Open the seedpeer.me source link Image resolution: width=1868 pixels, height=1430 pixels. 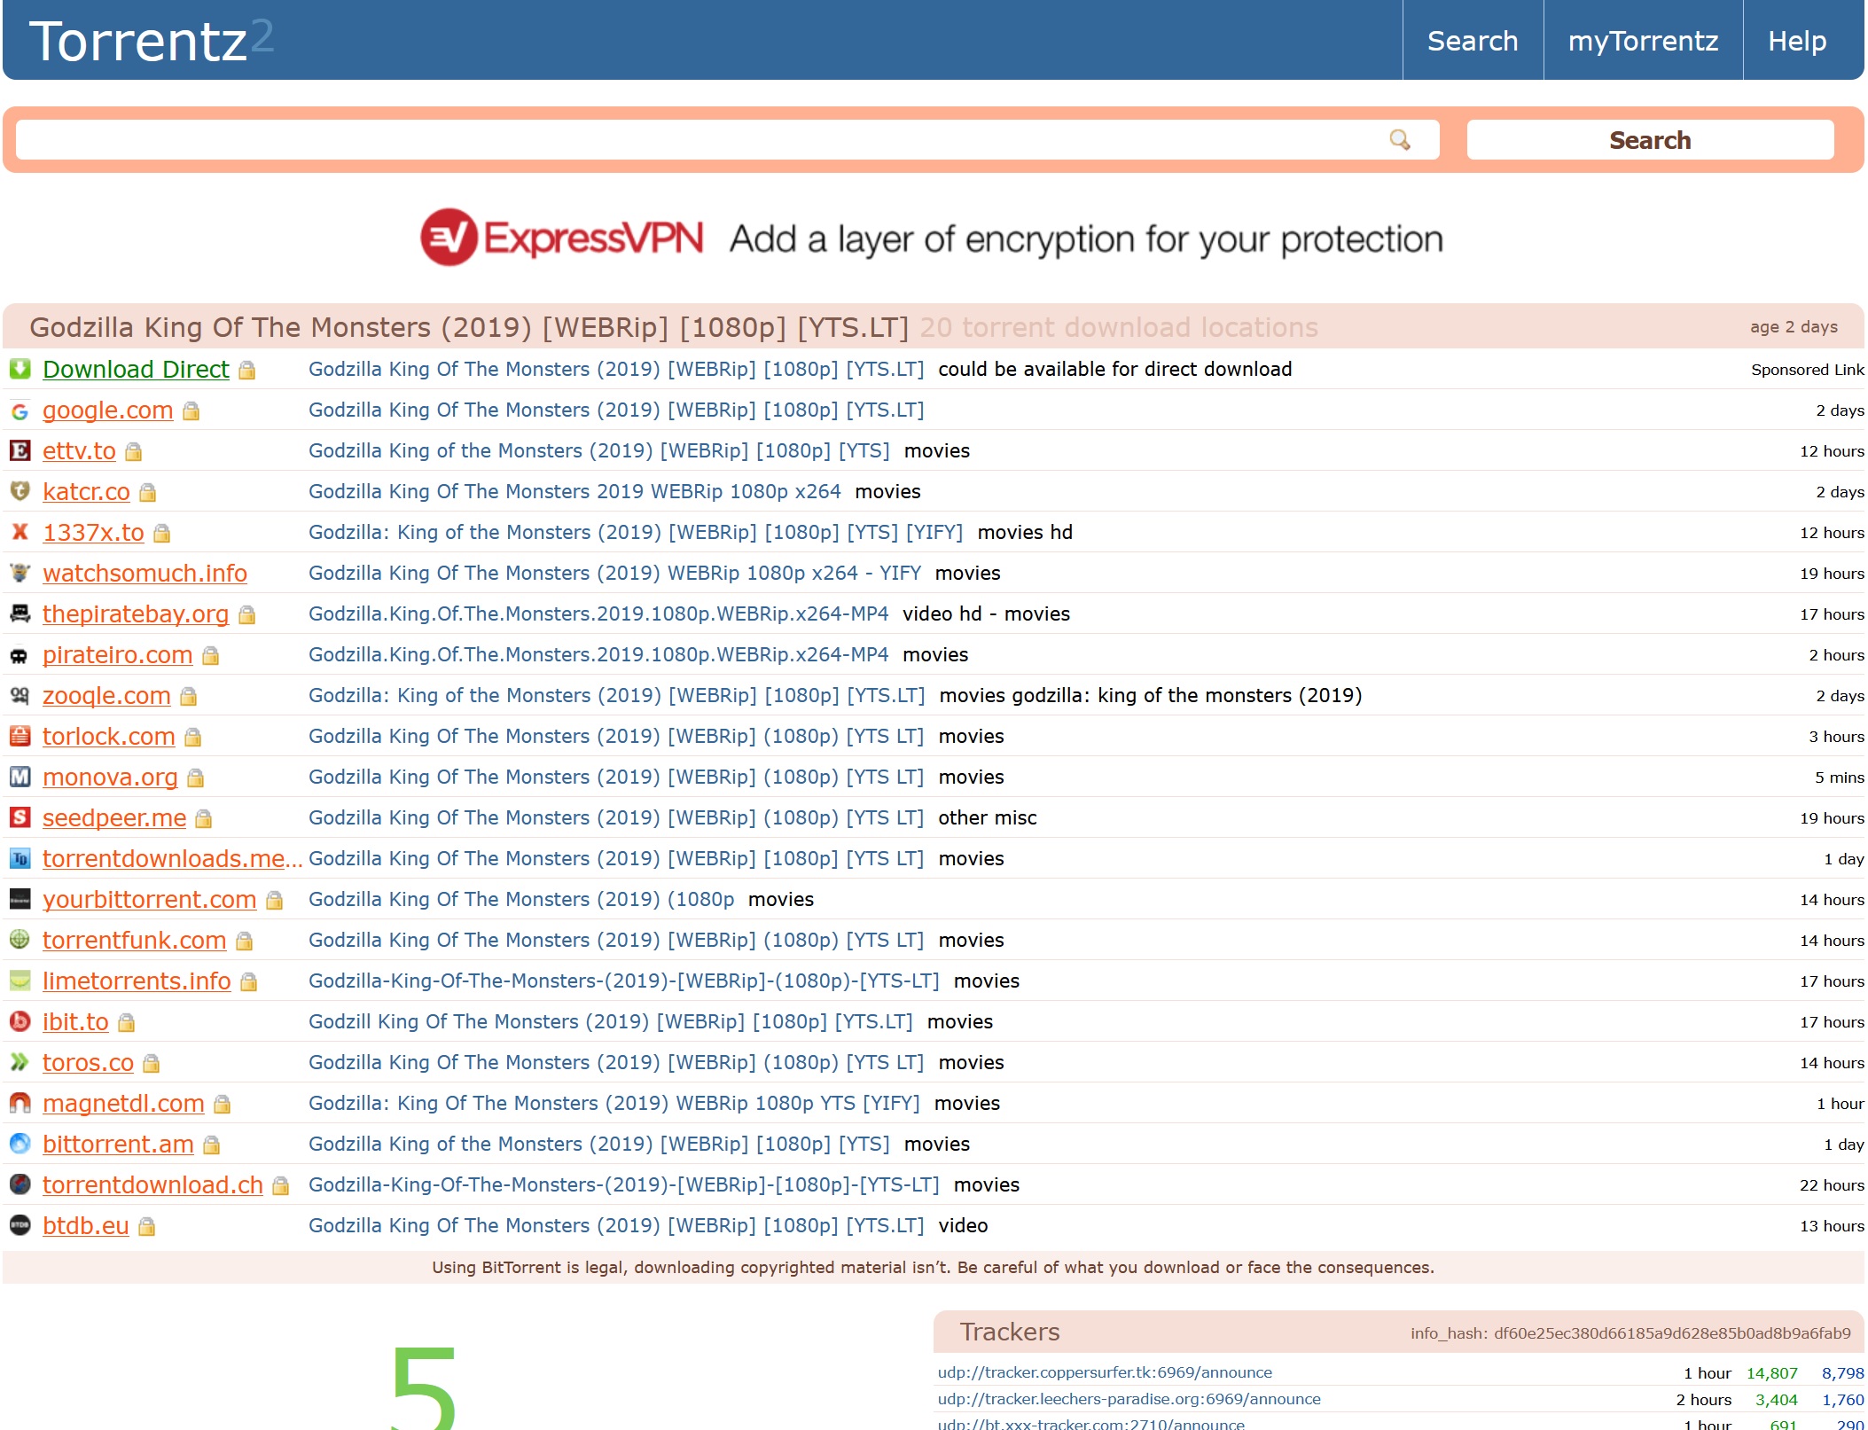tap(114, 817)
